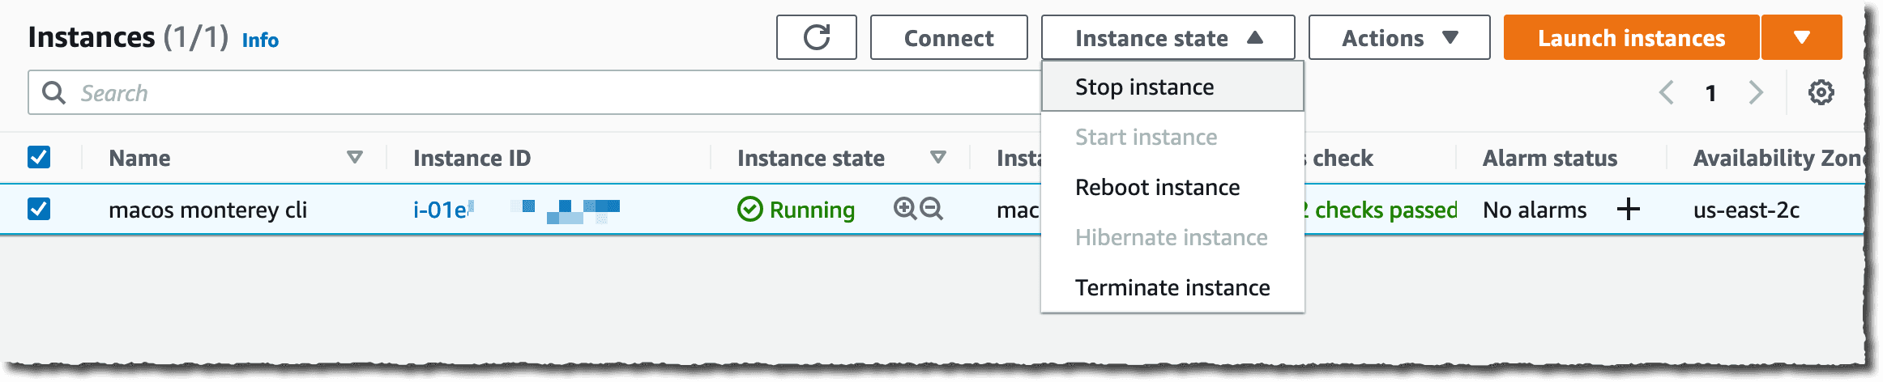Collapse the Instance state dropdown
This screenshot has width=1883, height=382.
click(1168, 37)
